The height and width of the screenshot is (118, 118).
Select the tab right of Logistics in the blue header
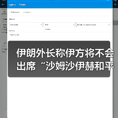[22, 5]
